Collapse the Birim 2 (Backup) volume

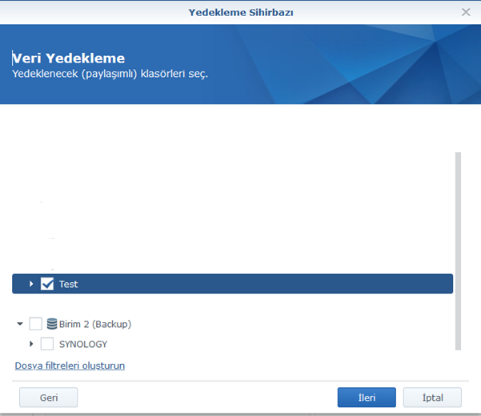coord(20,324)
